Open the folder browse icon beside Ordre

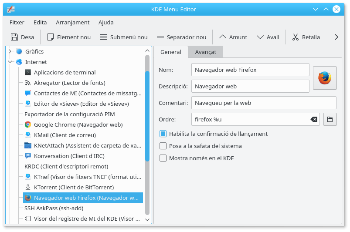click(330, 119)
